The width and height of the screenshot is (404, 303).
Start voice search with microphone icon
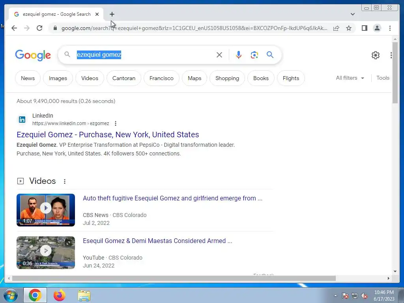pyautogui.click(x=239, y=54)
